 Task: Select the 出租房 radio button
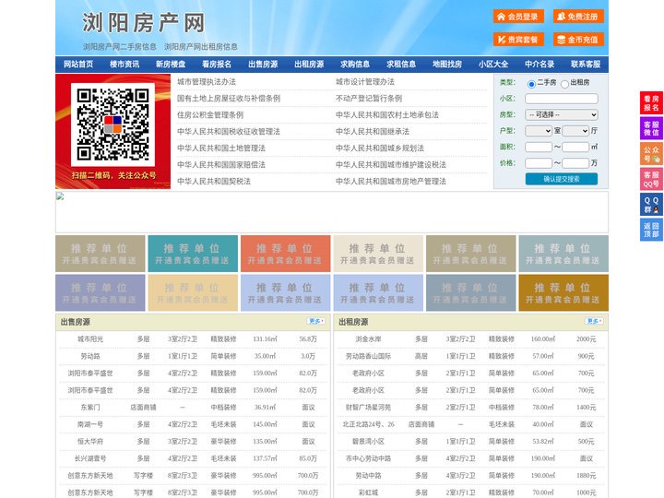[564, 84]
